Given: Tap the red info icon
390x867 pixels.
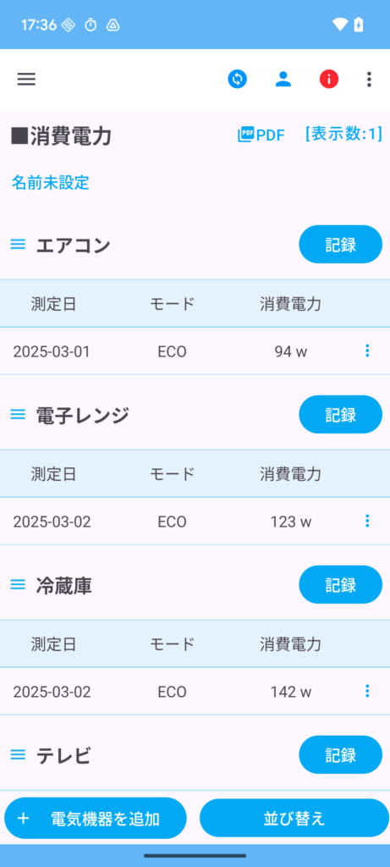Looking at the screenshot, I should (x=329, y=79).
